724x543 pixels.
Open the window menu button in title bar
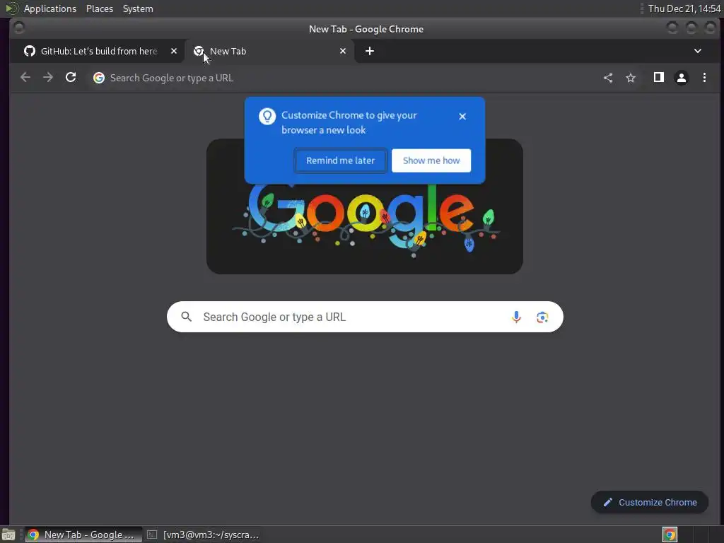[19, 28]
